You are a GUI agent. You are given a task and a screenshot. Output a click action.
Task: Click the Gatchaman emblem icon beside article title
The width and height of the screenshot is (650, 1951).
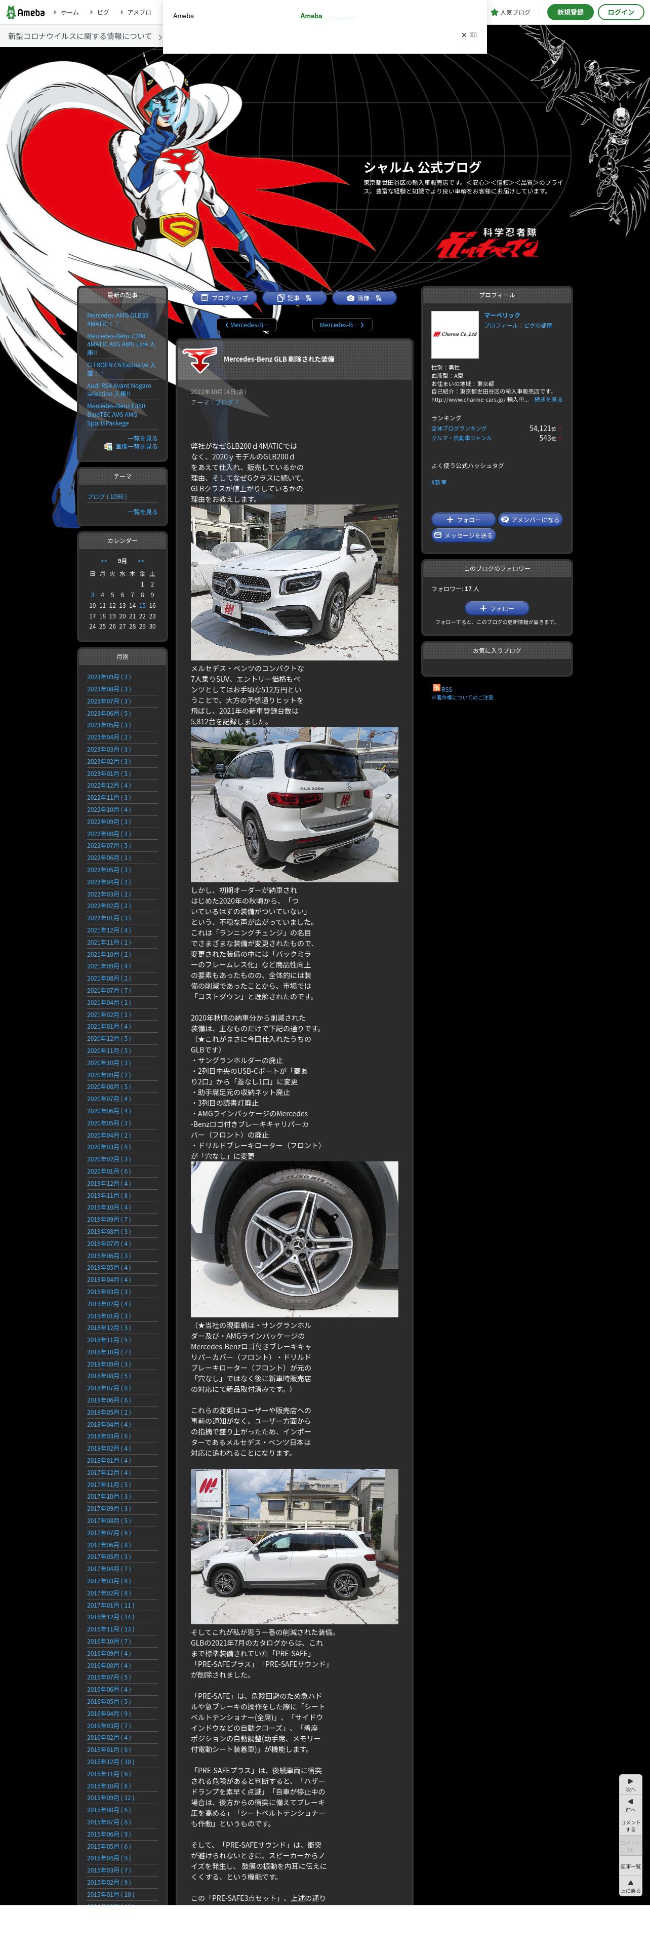[x=200, y=360]
